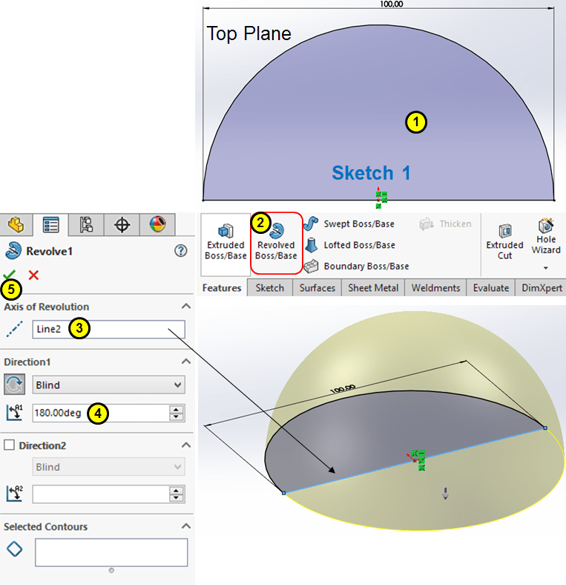Screen dimensions: 566x585
Task: Enable the Direction2 checkbox
Action: 9,445
